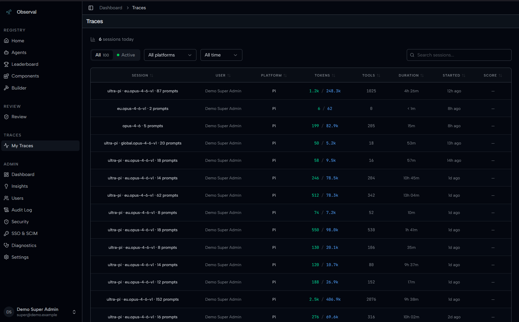Select the All 100 sessions filter
Screen dimensions: 519x322
102,55
